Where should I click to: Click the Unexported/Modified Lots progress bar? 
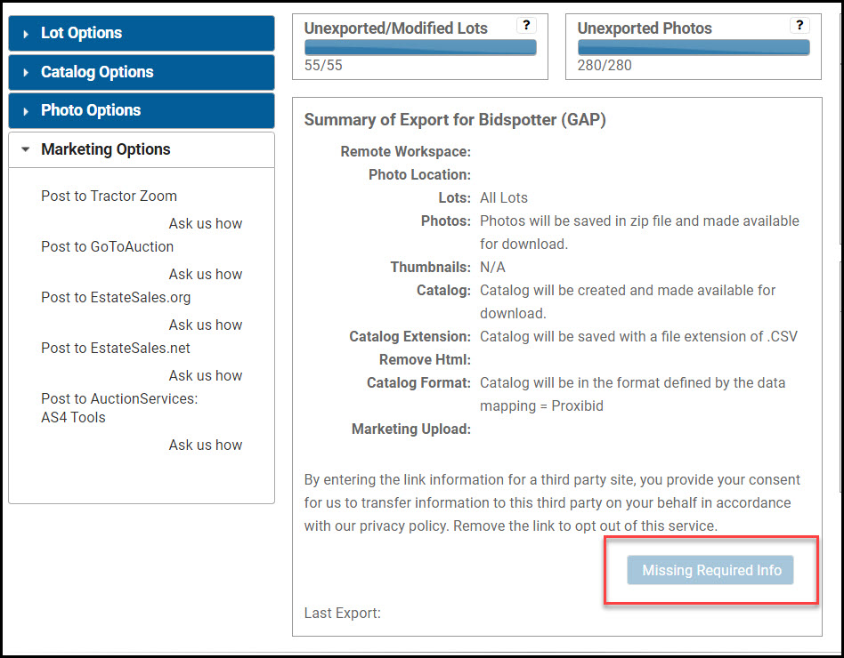point(419,46)
